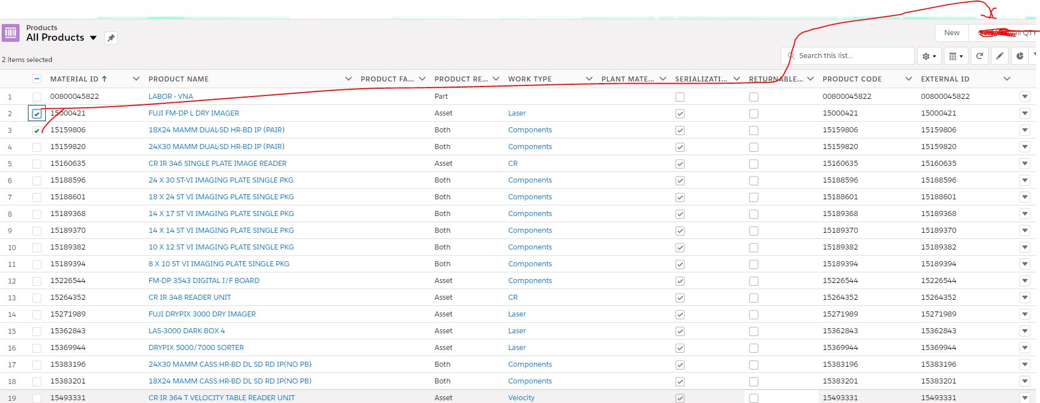Pin the All Products list view
This screenshot has width=1040, height=403.
[x=111, y=38]
